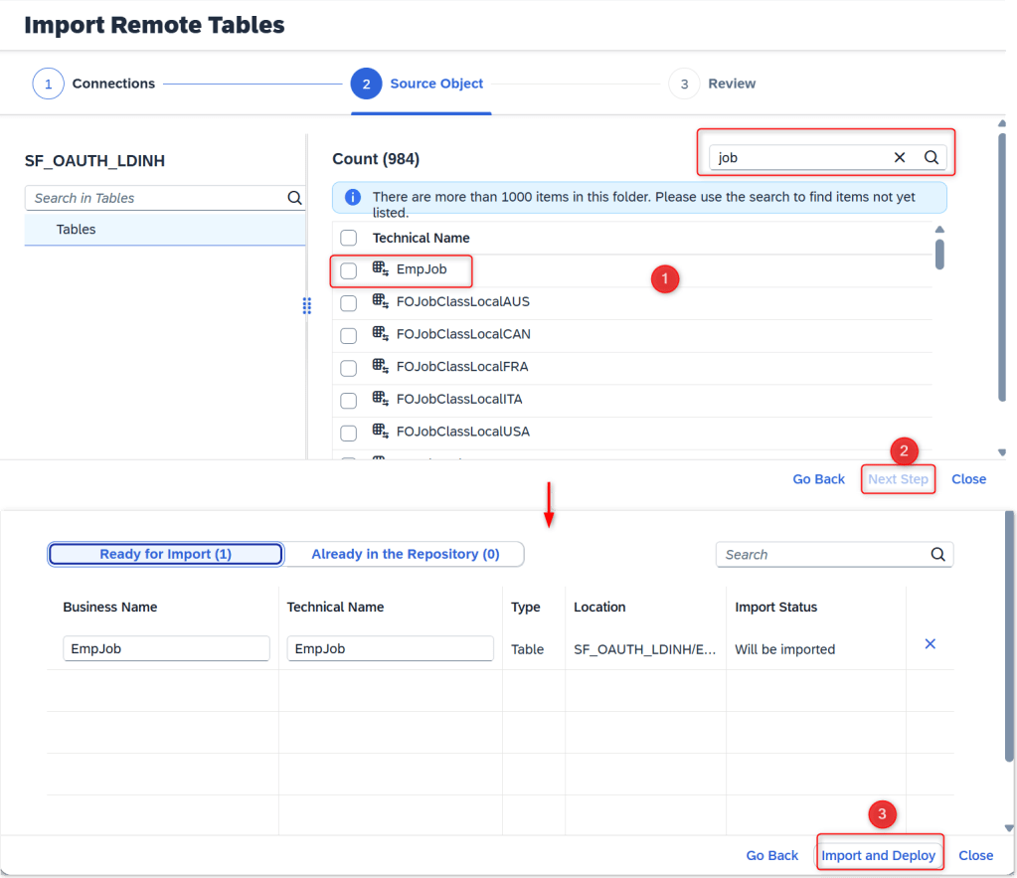This screenshot has width=1017, height=878.
Task: Tick the EmpJob checkbox
Action: coord(349,270)
